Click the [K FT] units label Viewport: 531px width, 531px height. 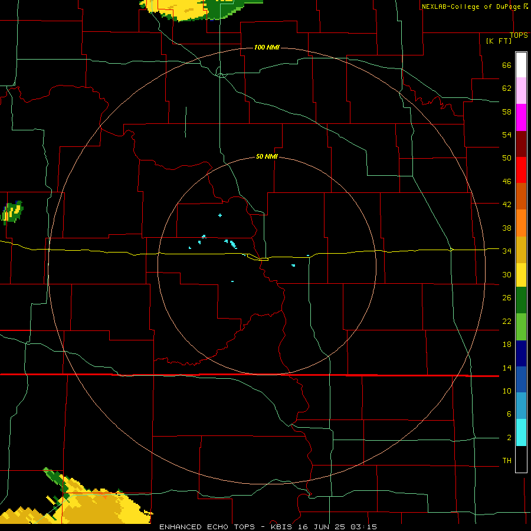pos(499,41)
